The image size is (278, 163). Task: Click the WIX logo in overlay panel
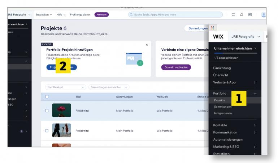(x=218, y=37)
